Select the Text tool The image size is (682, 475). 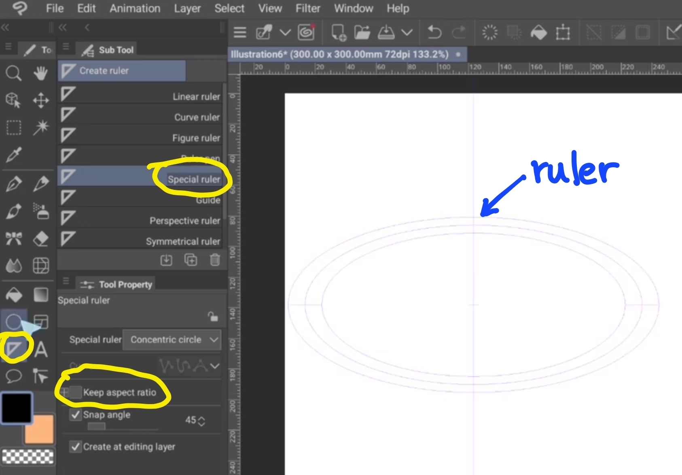pos(41,349)
